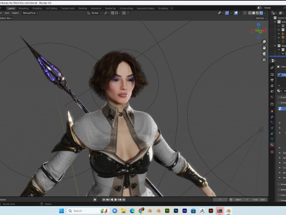This screenshot has height=215, width=286.
Task: Open the Animation workspace tab
Action: (96, 8)
